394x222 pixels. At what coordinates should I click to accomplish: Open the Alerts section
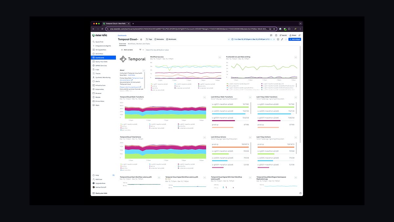coord(103,81)
